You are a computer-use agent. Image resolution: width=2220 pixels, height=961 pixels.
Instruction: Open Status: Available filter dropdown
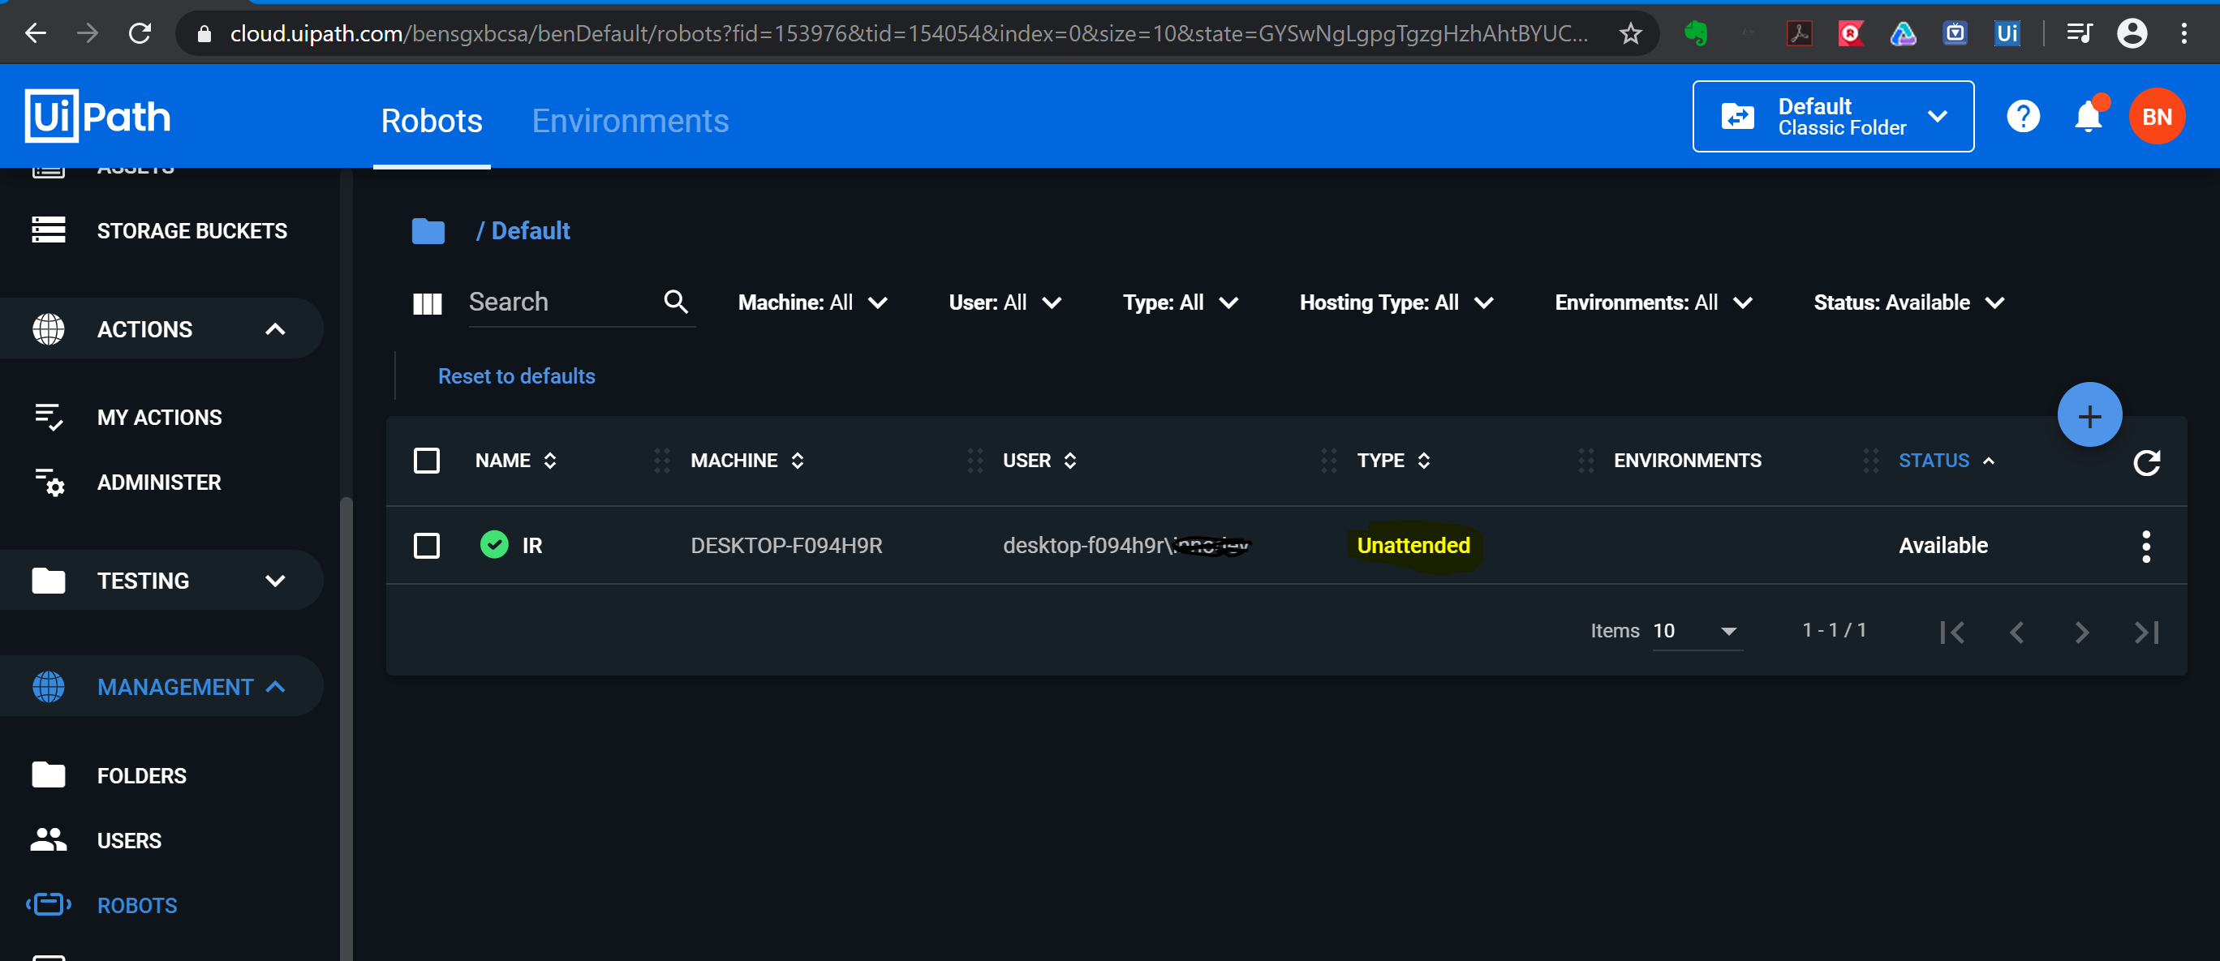coord(1910,303)
